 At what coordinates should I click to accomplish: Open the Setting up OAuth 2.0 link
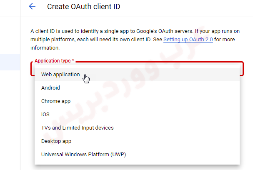pos(188,39)
